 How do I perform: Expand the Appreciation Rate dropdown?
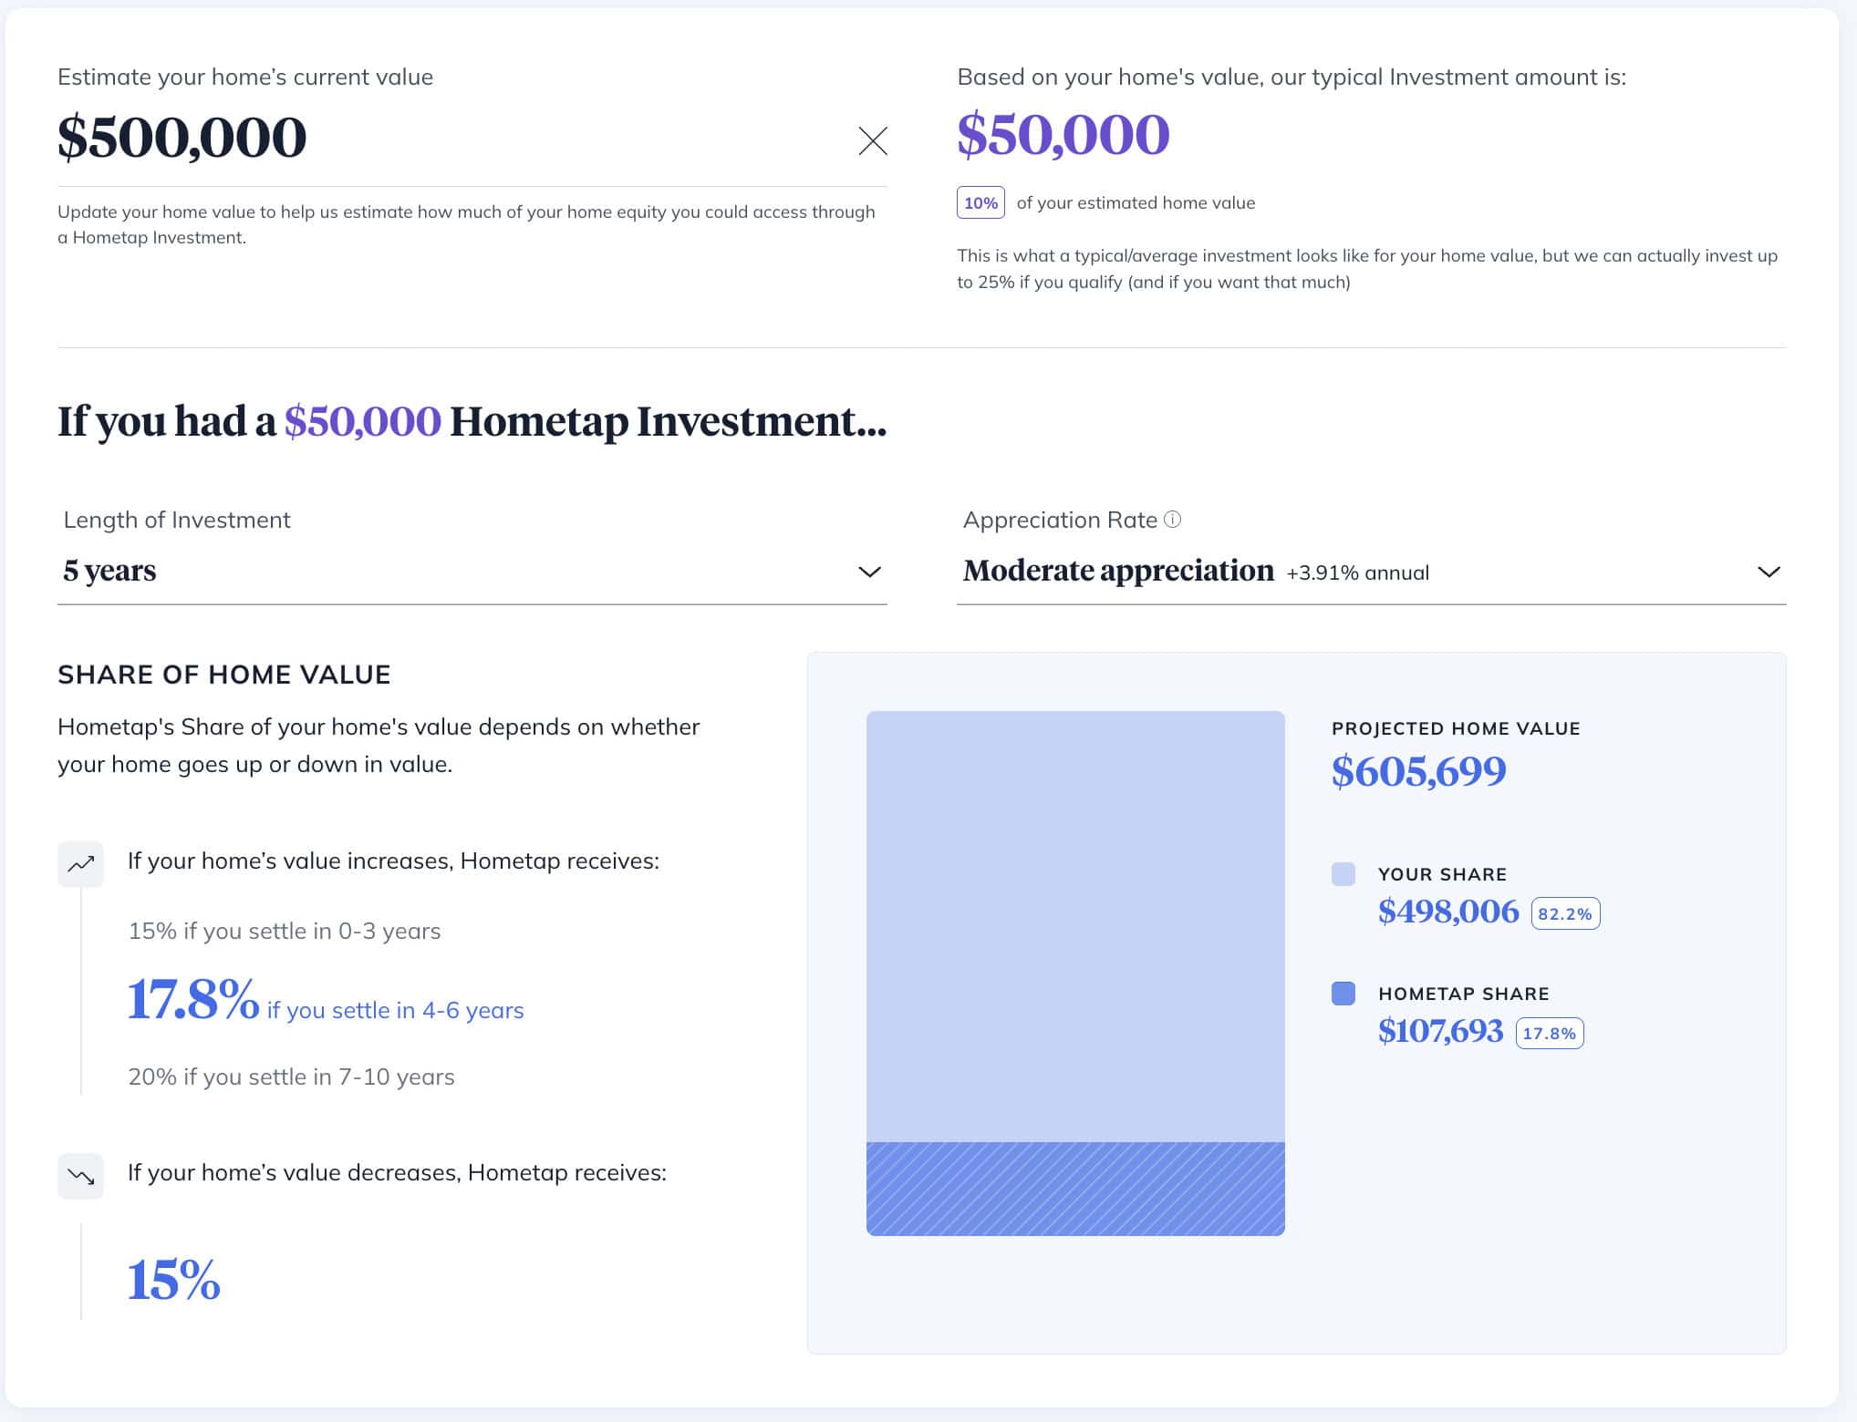click(1370, 572)
